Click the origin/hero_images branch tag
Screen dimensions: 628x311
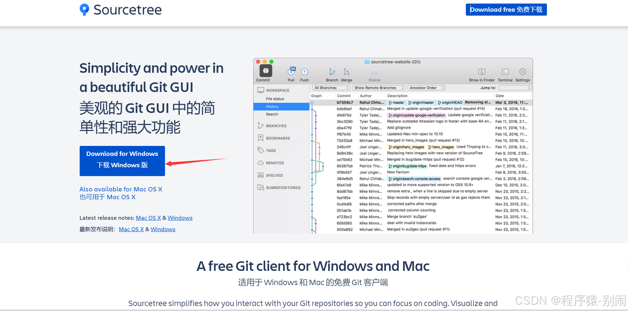[x=406, y=147]
